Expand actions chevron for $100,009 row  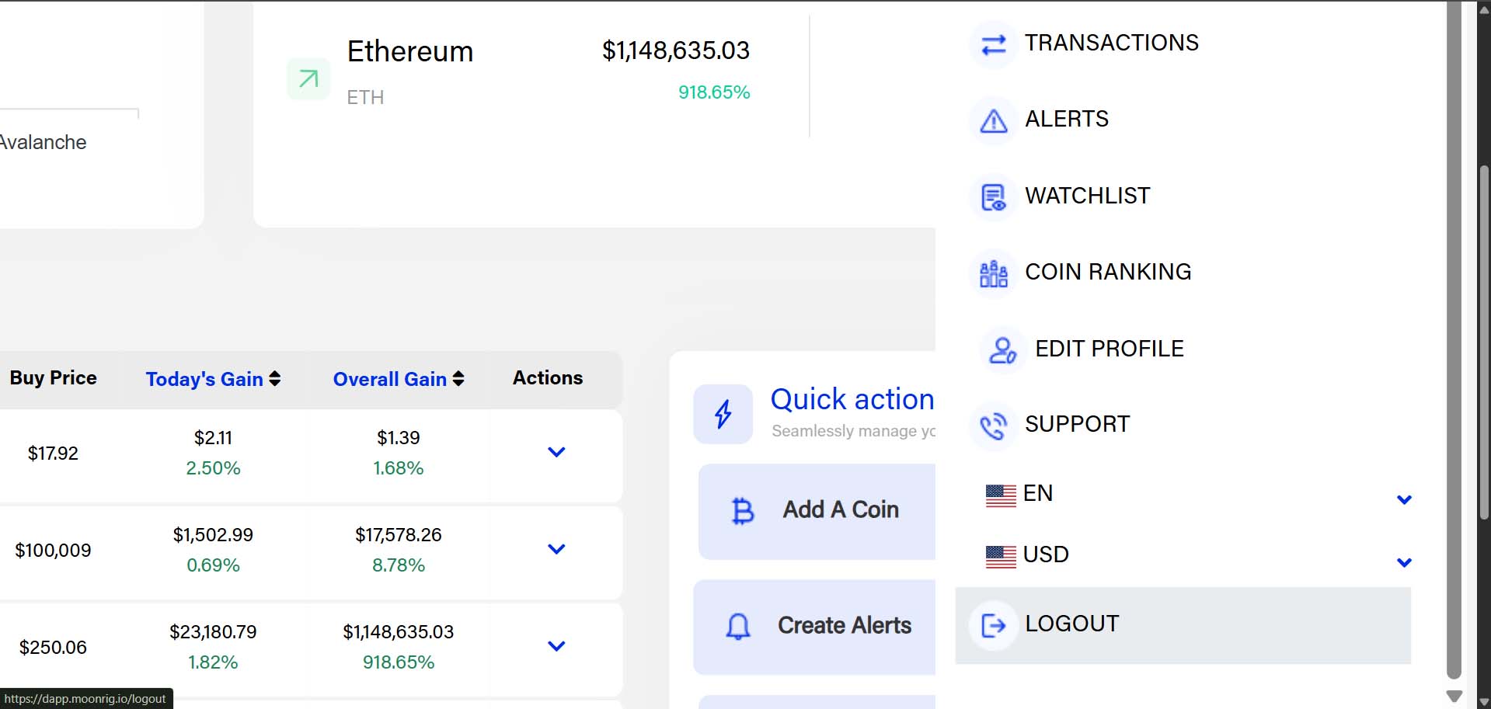click(x=556, y=549)
